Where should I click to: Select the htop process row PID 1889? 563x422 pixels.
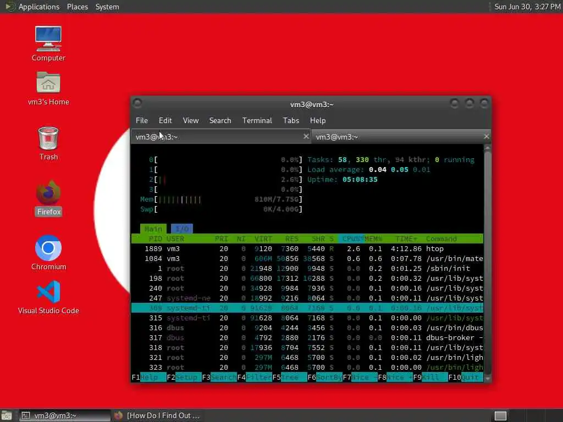click(307, 249)
